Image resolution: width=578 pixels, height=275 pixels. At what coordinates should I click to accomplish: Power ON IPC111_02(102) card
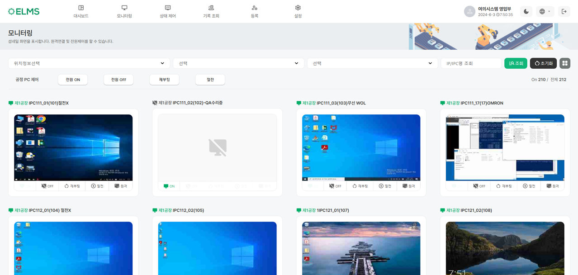169,186
